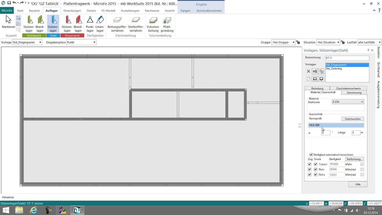The width and height of the screenshot is (382, 215).
Task: Open Bettungszifferverfahren tool
Action: (117, 24)
